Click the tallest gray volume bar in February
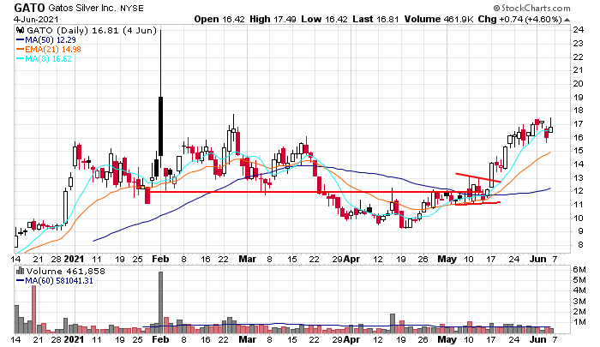600x347 pixels. (x=161, y=302)
